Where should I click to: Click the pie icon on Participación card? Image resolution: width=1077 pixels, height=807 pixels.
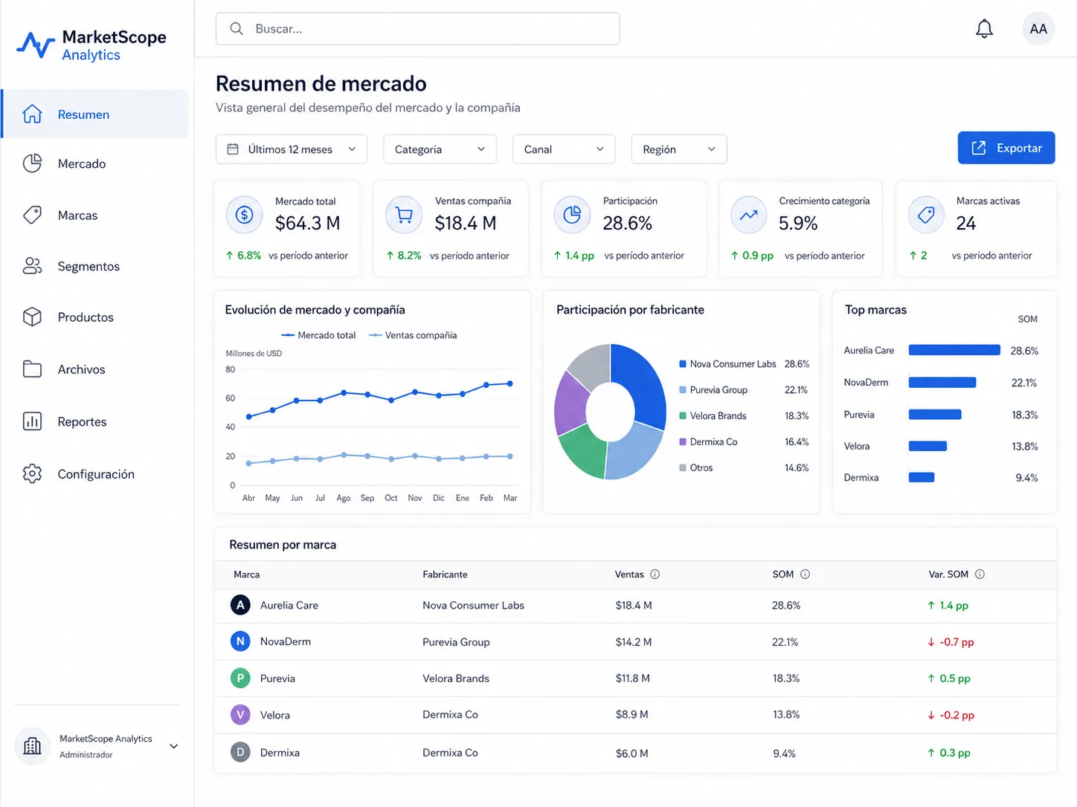572,215
